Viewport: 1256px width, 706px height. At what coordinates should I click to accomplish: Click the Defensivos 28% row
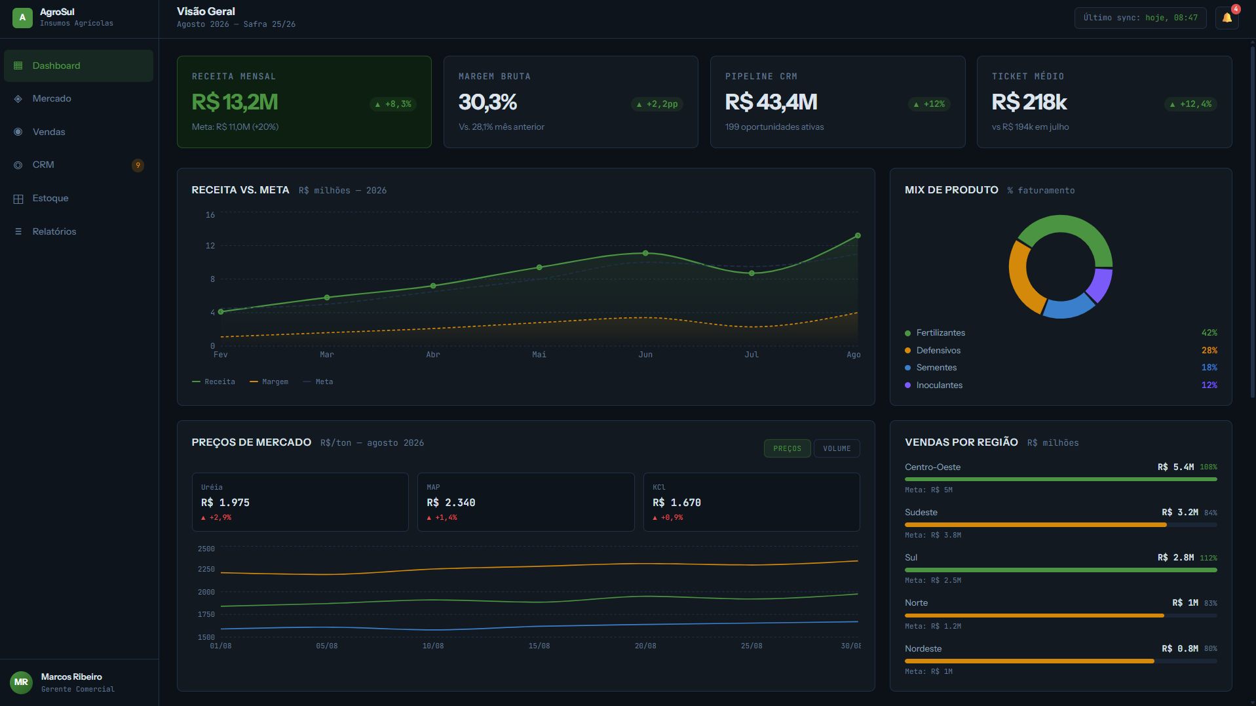coord(1061,351)
